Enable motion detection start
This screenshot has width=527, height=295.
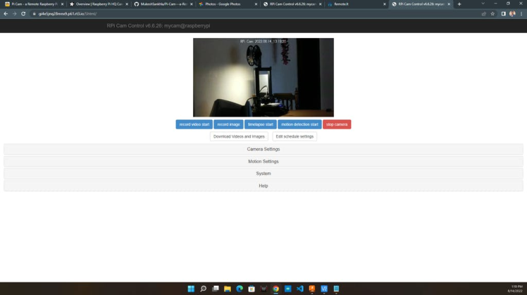pos(299,124)
